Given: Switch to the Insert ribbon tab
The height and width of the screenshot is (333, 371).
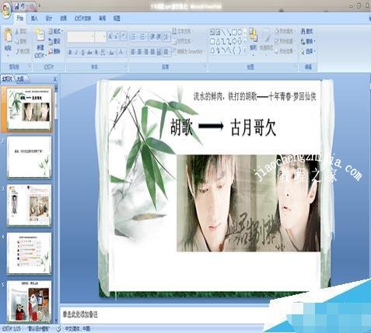Looking at the screenshot, I should click(34, 19).
